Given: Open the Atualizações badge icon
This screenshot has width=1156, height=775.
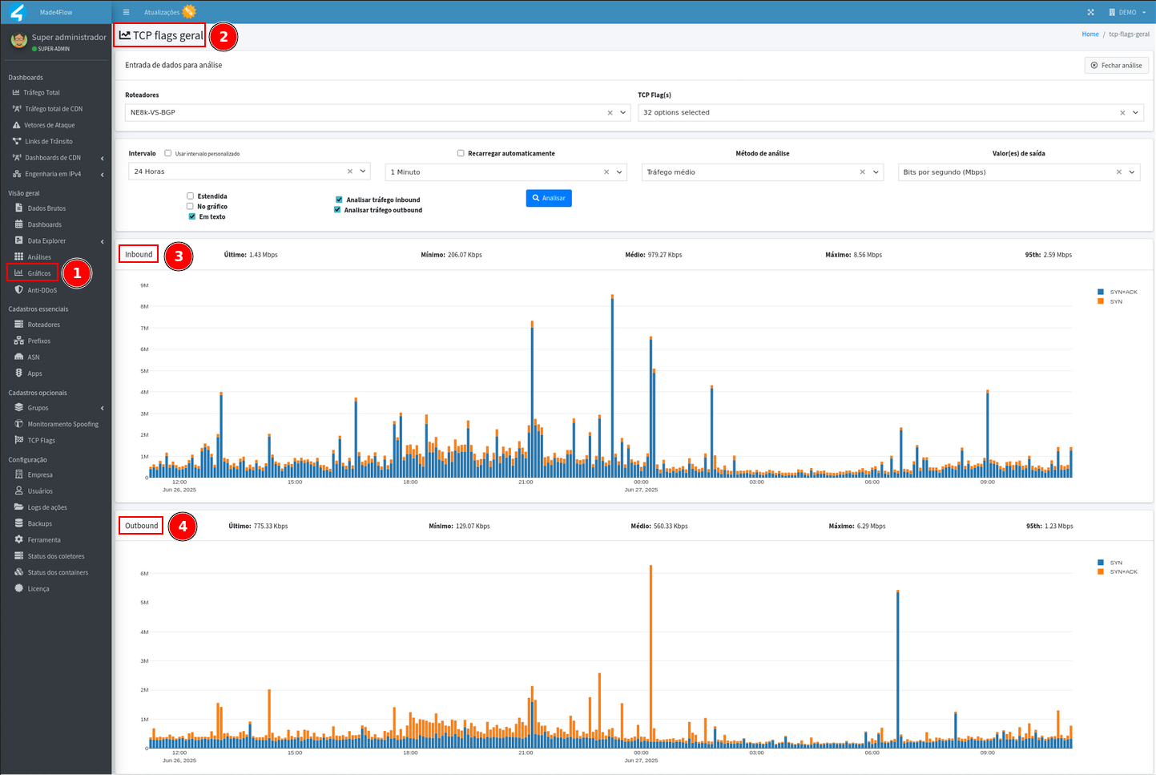Looking at the screenshot, I should pyautogui.click(x=189, y=11).
